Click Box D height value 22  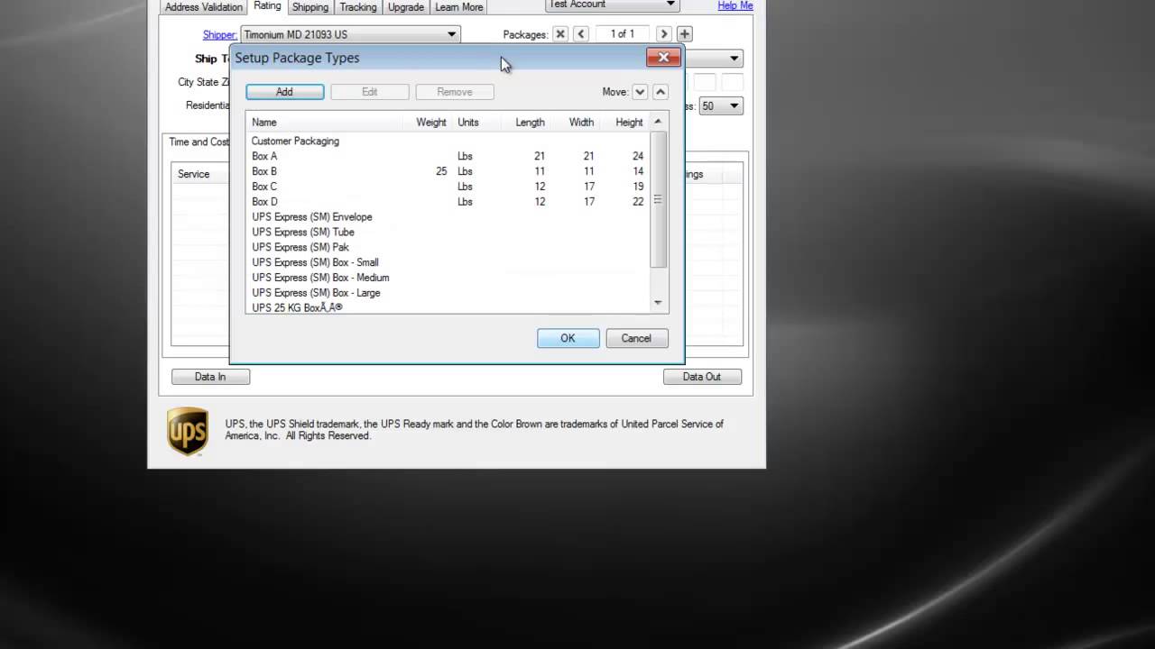click(x=638, y=202)
